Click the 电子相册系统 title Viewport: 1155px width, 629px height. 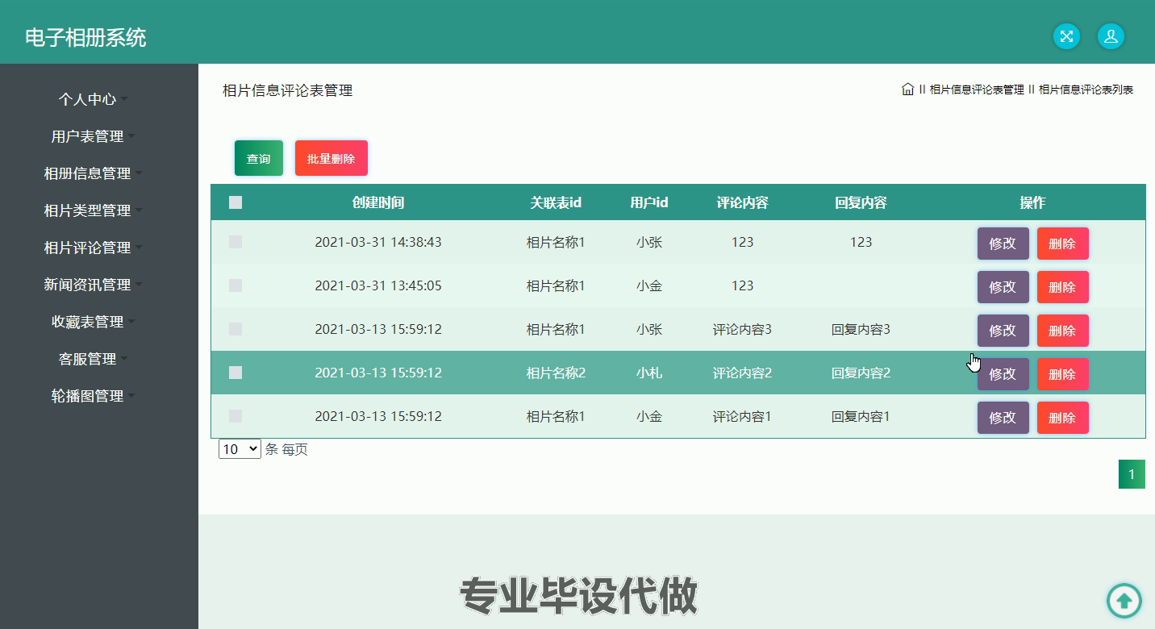(85, 38)
